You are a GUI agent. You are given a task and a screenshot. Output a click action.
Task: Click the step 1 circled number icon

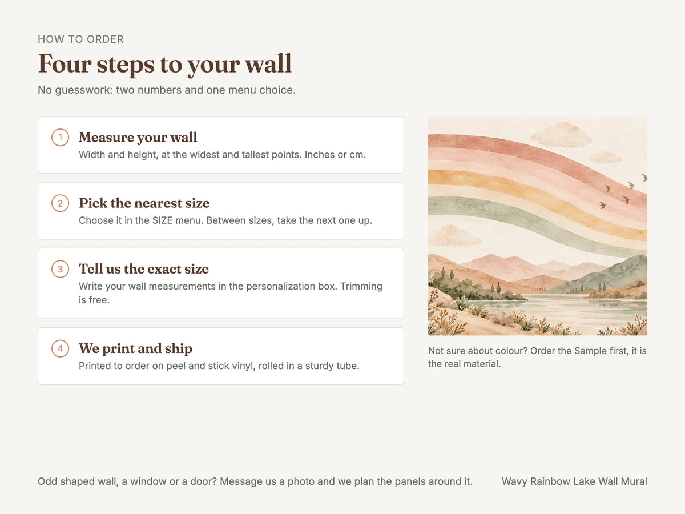tap(60, 138)
